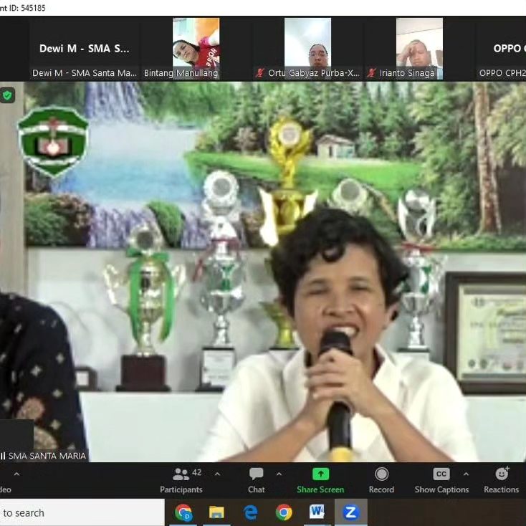This screenshot has width=526, height=526.
Task: Enable Show Captions
Action: (441, 480)
